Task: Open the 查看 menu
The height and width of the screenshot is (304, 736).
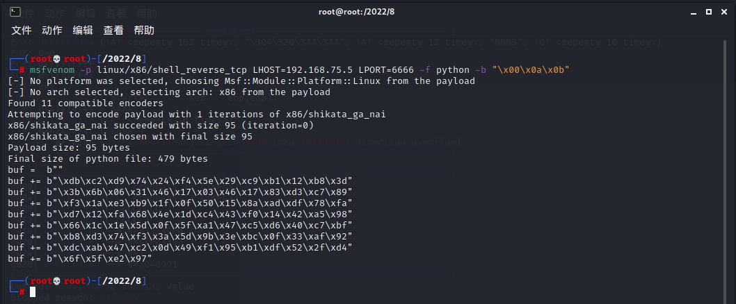Action: (113, 31)
